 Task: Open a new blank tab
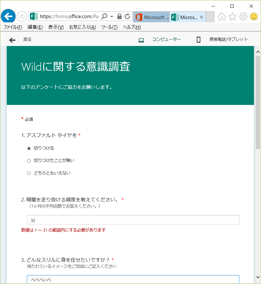210,17
